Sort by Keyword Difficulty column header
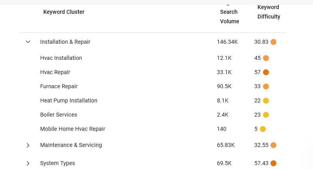The height and width of the screenshot is (169, 313). pyautogui.click(x=269, y=12)
